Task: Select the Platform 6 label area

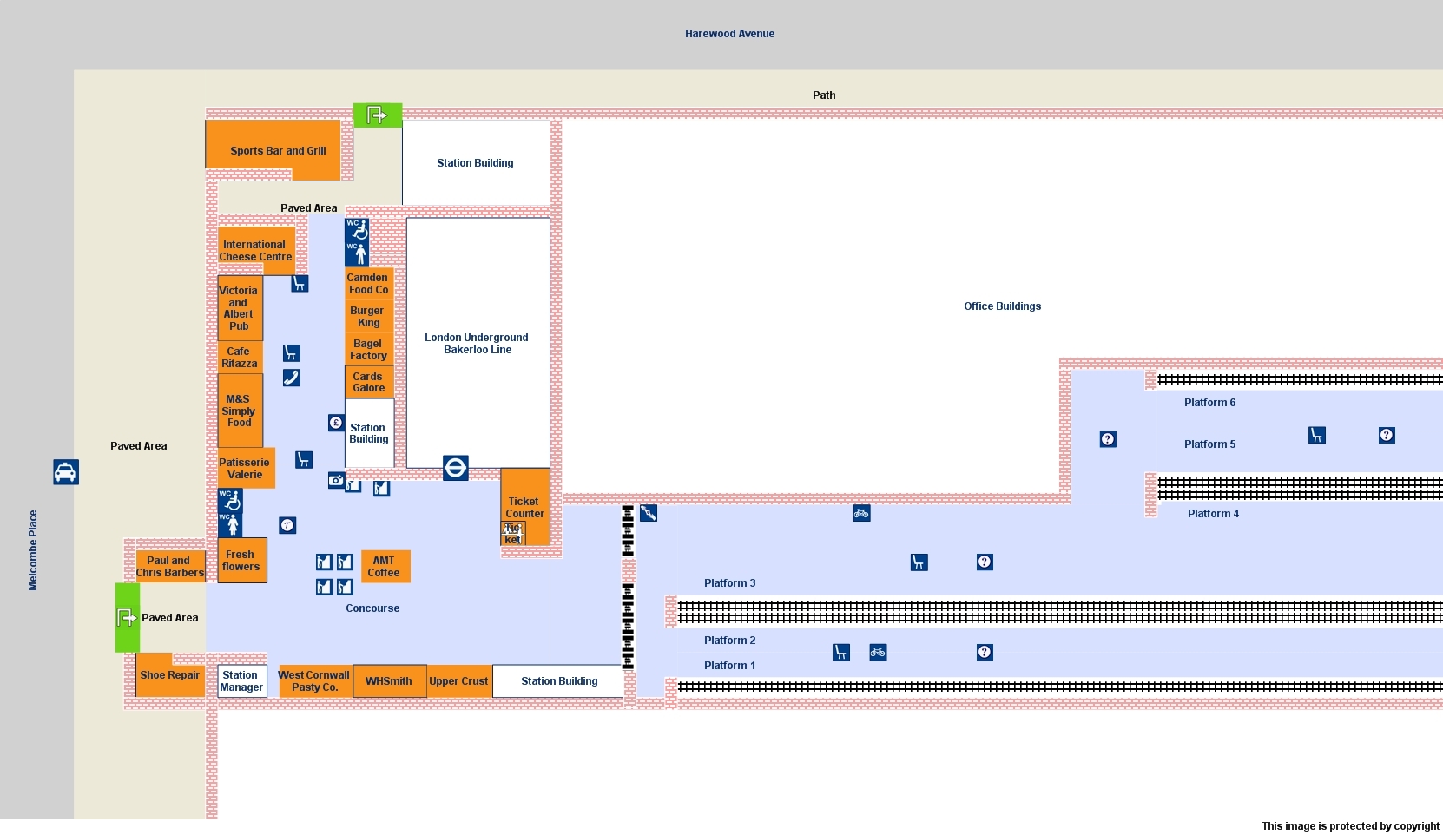Action: 1209,402
